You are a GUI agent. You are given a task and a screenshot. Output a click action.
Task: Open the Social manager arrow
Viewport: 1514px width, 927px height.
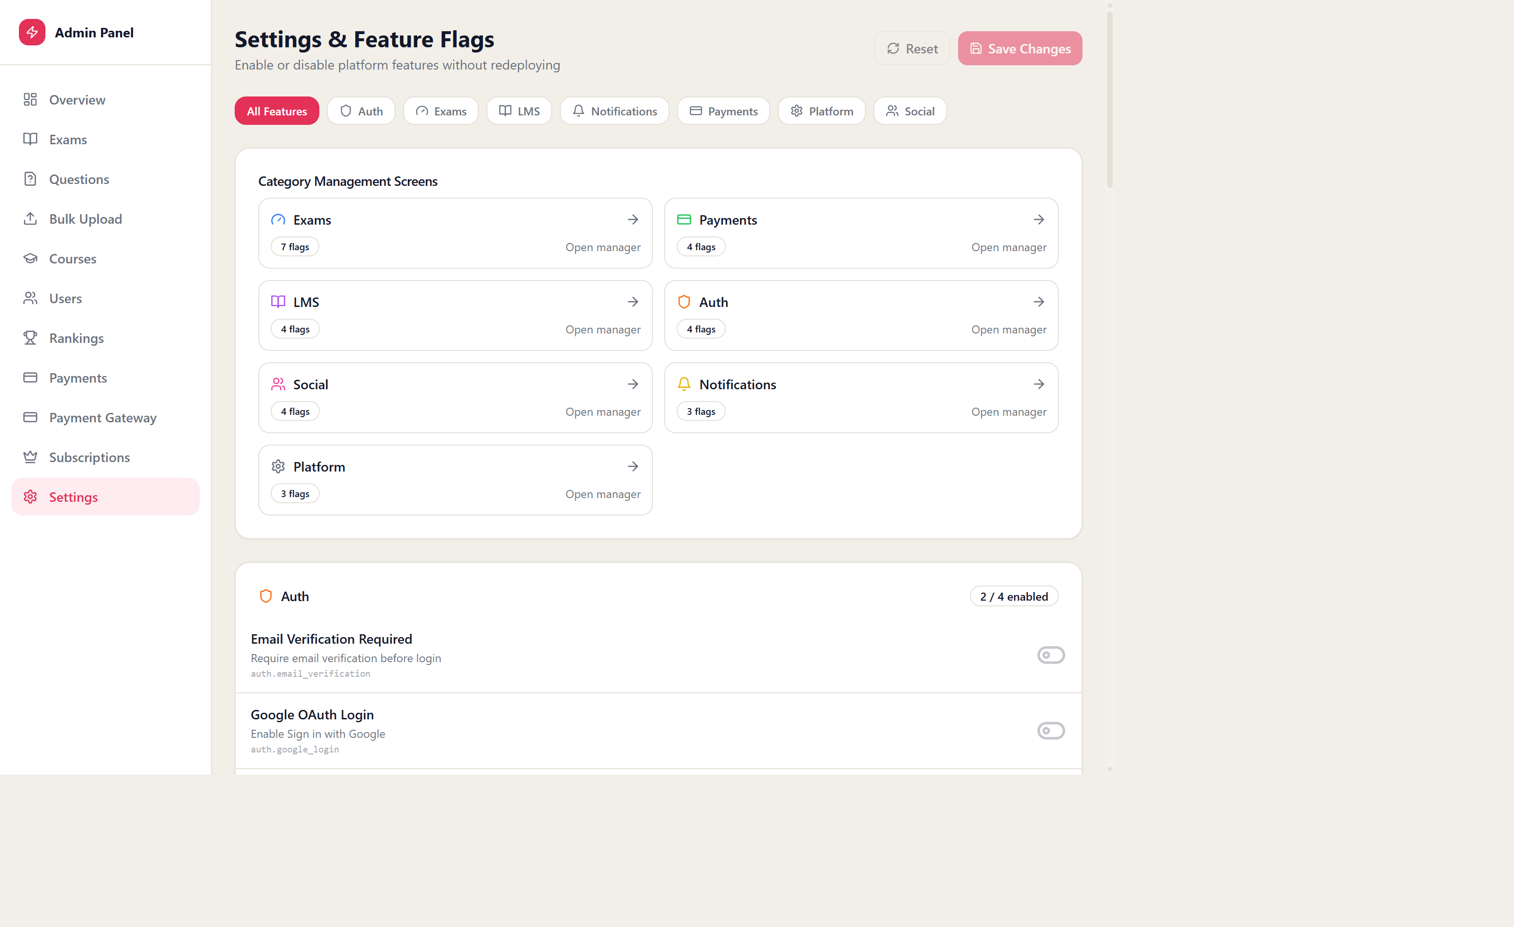pyautogui.click(x=633, y=384)
